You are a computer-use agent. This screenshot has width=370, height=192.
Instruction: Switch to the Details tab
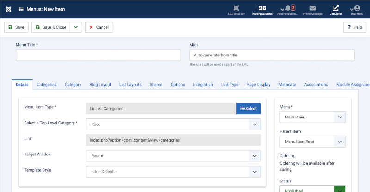[x=22, y=85]
